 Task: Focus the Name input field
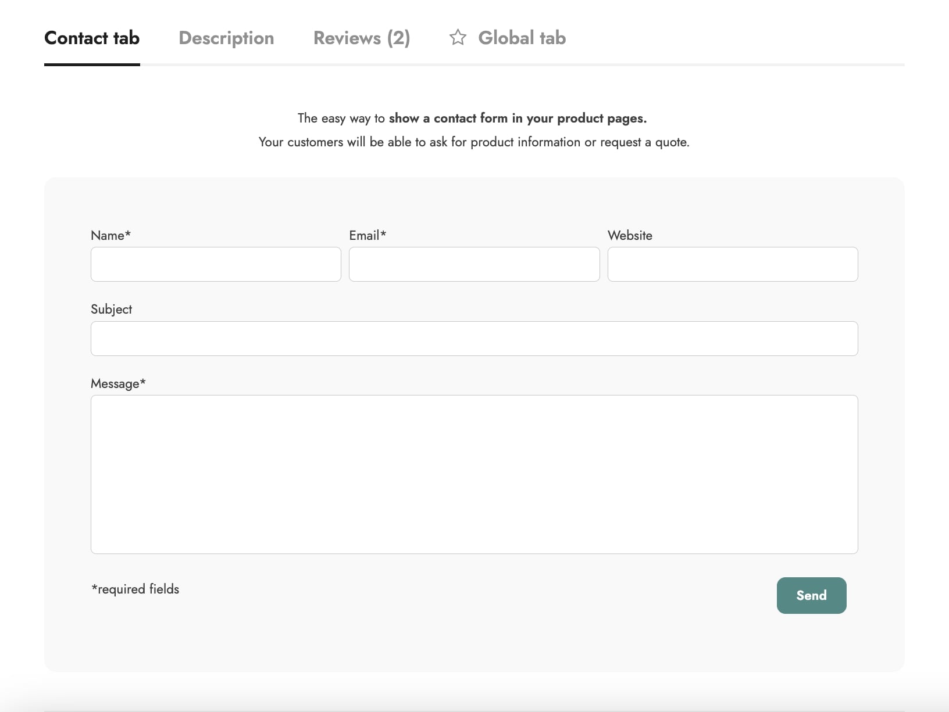click(216, 264)
